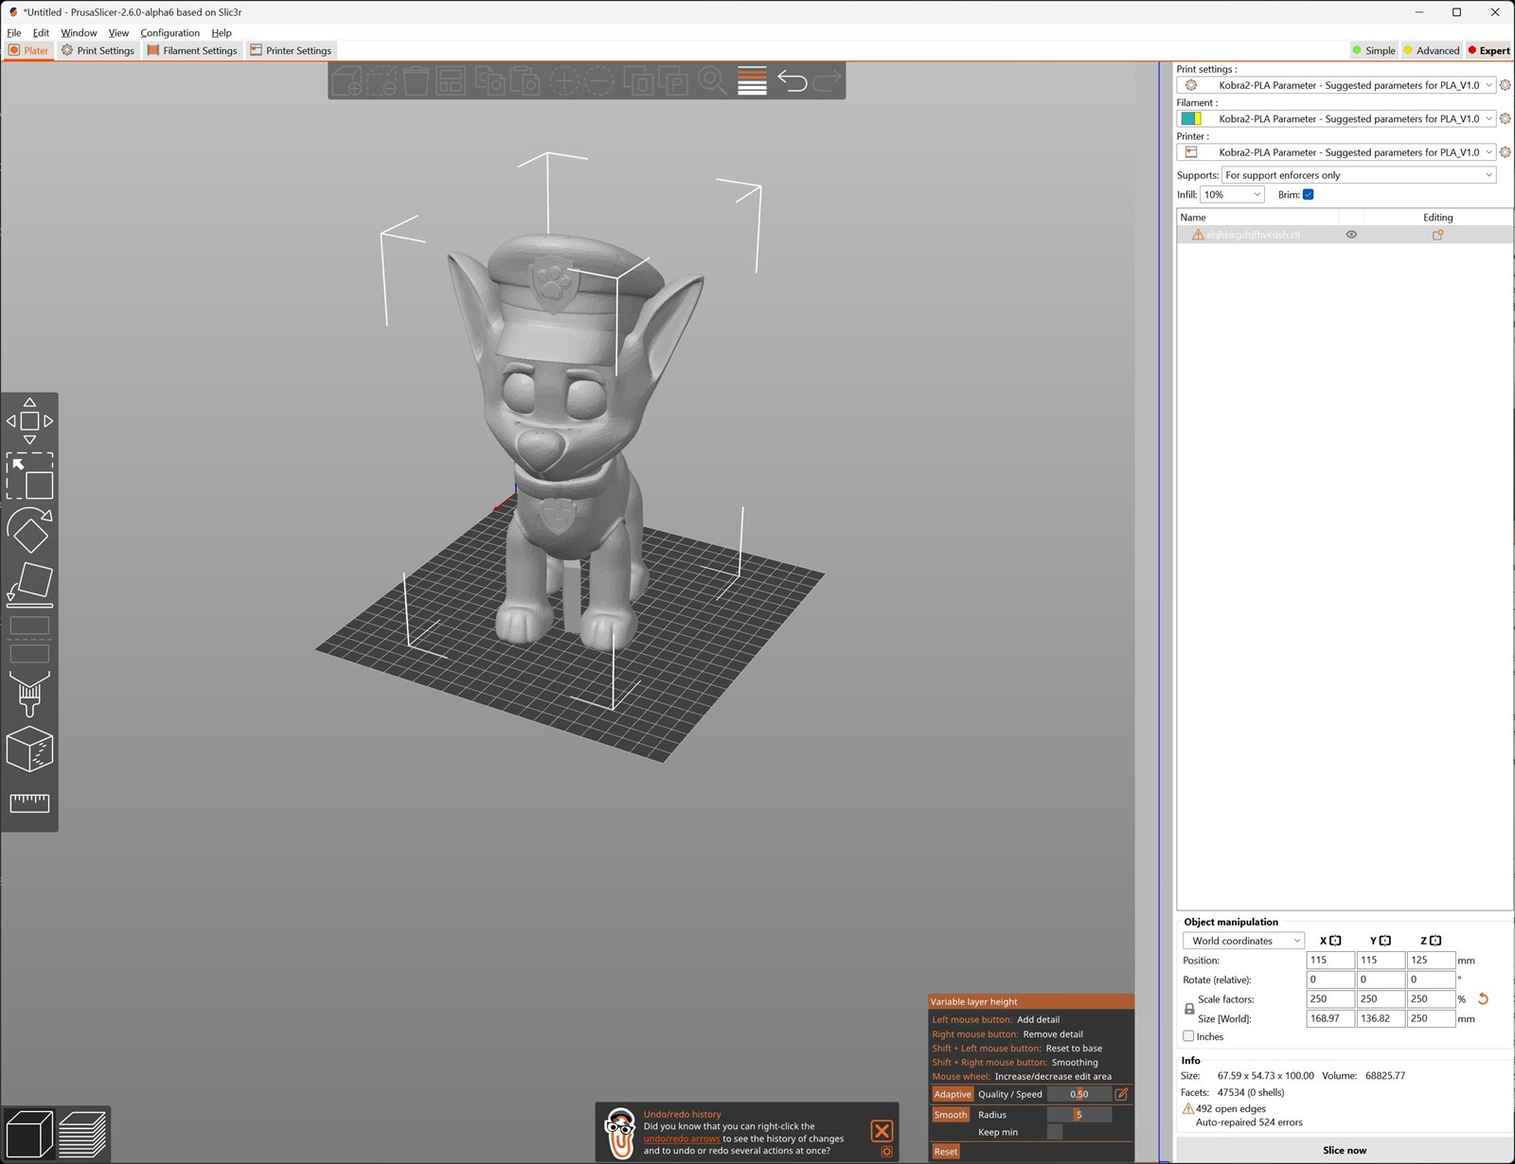
Task: Click the Split to parts icon
Action: point(673,81)
